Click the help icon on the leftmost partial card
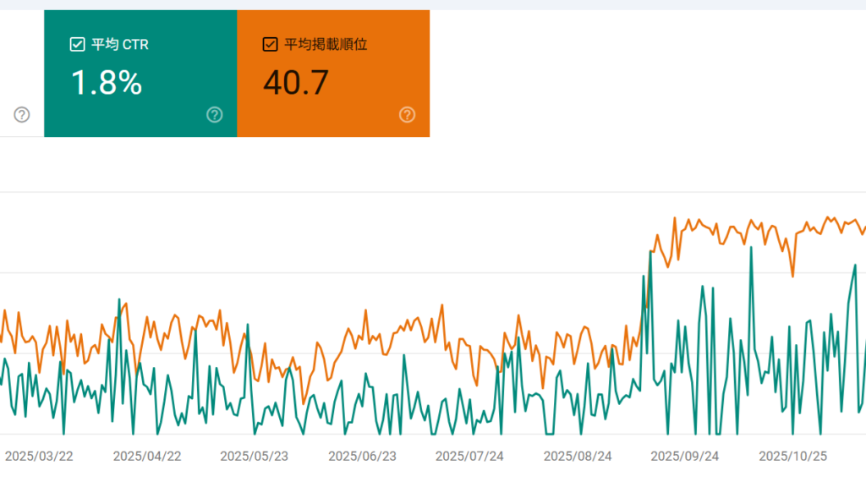Screen dimensions: 866x487 [22, 115]
